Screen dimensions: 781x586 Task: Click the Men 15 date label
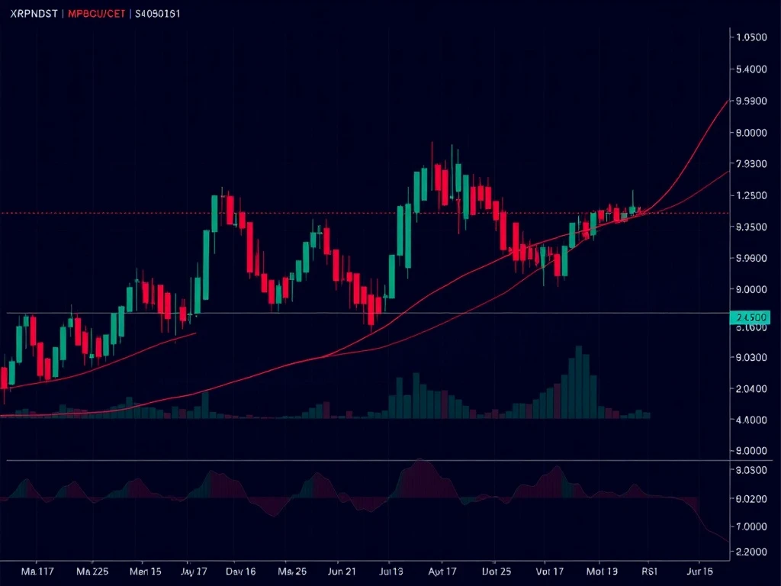[x=146, y=571]
